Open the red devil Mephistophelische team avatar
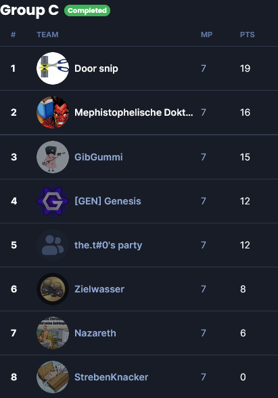This screenshot has height=398, width=278. click(x=53, y=112)
